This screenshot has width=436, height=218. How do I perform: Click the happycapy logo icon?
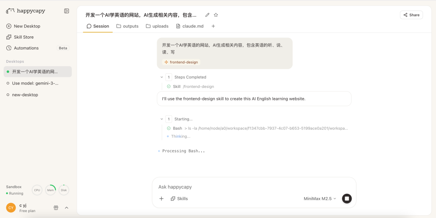pos(10,11)
